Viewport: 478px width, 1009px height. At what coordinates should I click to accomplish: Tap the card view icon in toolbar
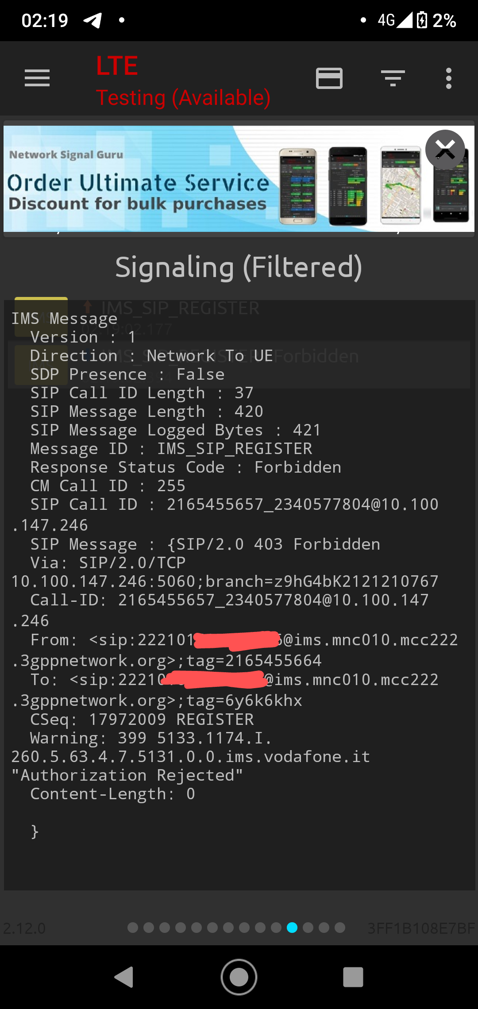point(329,78)
